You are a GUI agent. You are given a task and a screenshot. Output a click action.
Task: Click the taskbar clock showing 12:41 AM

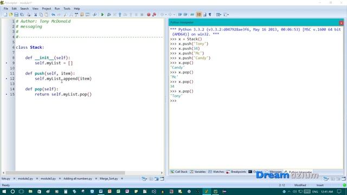(327, 191)
